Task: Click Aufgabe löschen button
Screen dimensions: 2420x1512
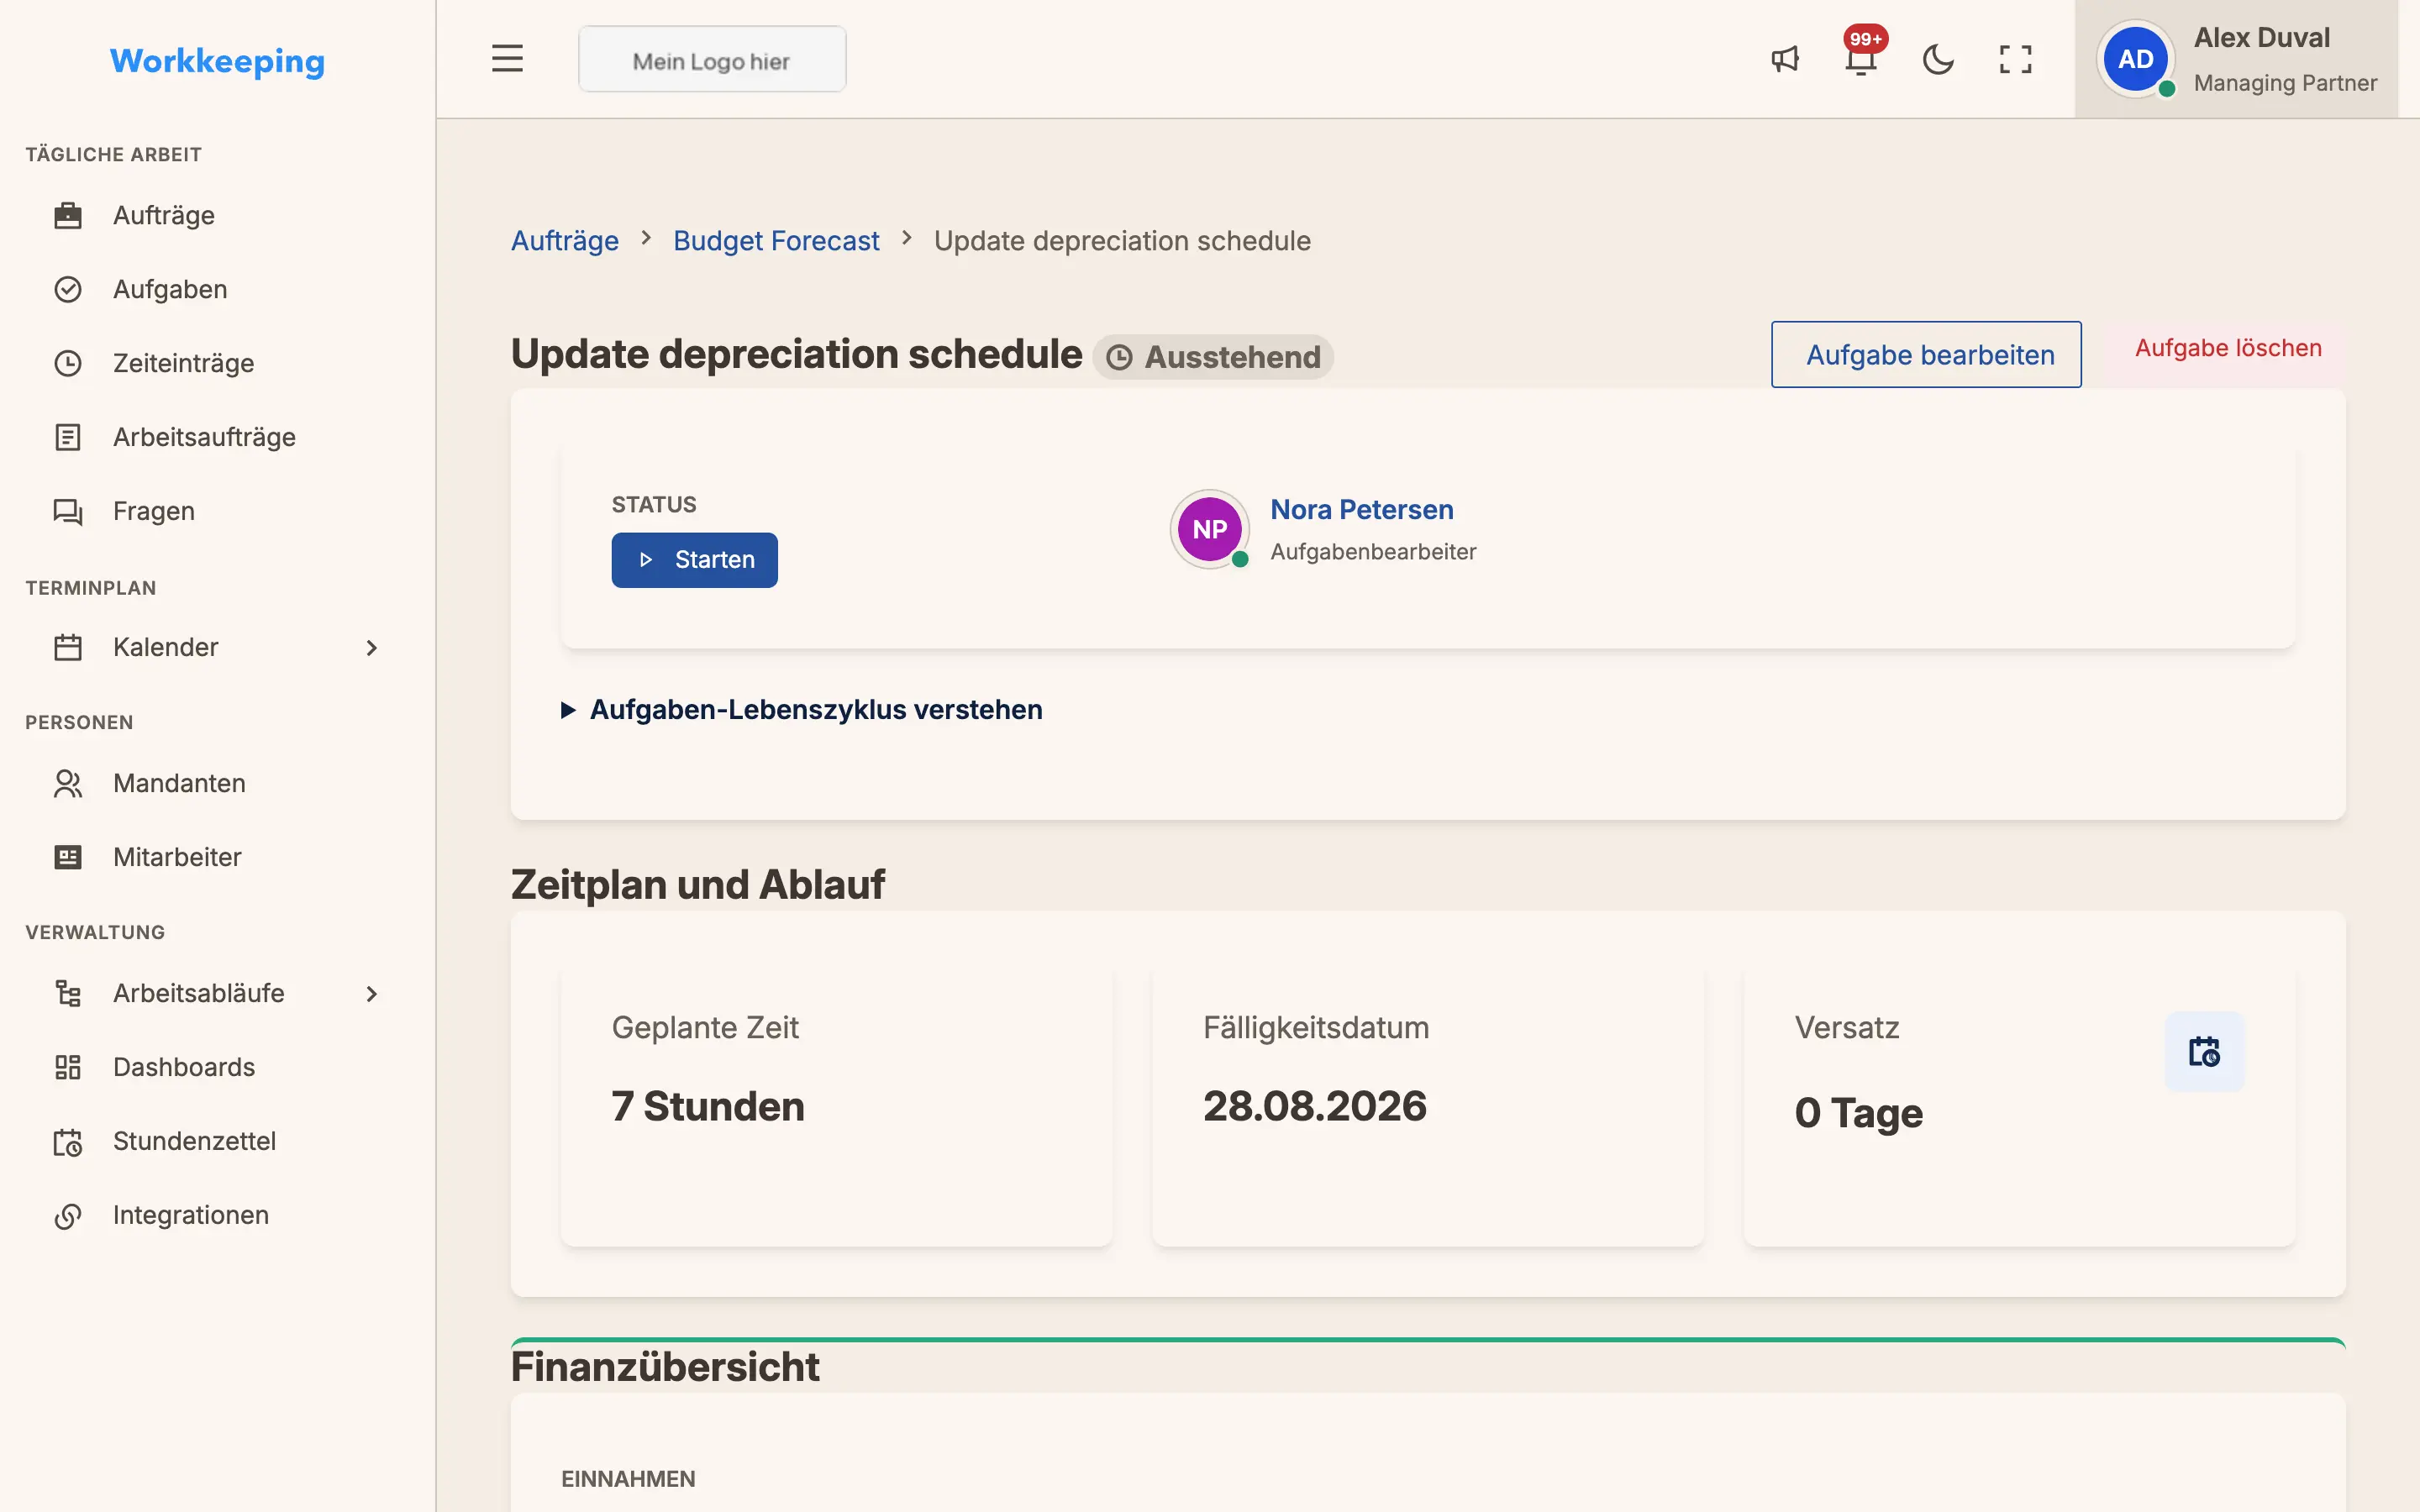Action: pyautogui.click(x=2228, y=348)
